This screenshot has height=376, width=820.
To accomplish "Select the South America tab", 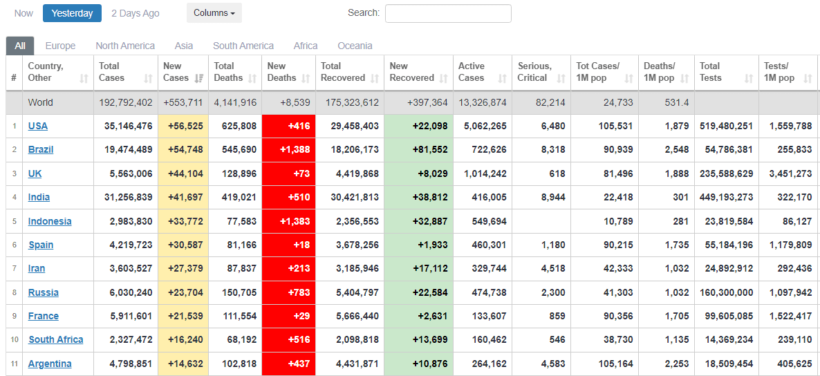I will pos(243,46).
